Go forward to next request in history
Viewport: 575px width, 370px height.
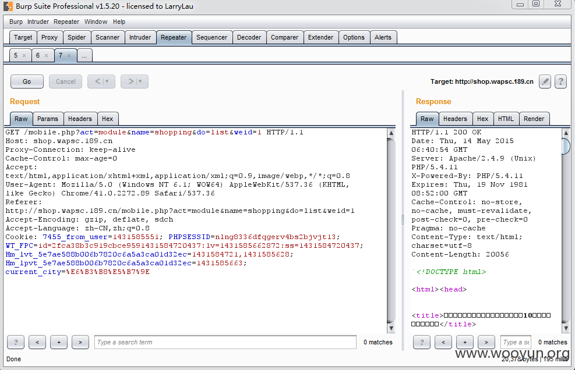(x=130, y=81)
